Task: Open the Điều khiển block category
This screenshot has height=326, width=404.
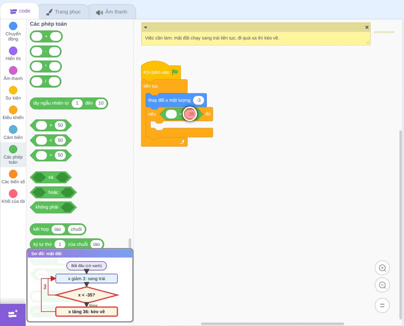Action: tap(13, 113)
